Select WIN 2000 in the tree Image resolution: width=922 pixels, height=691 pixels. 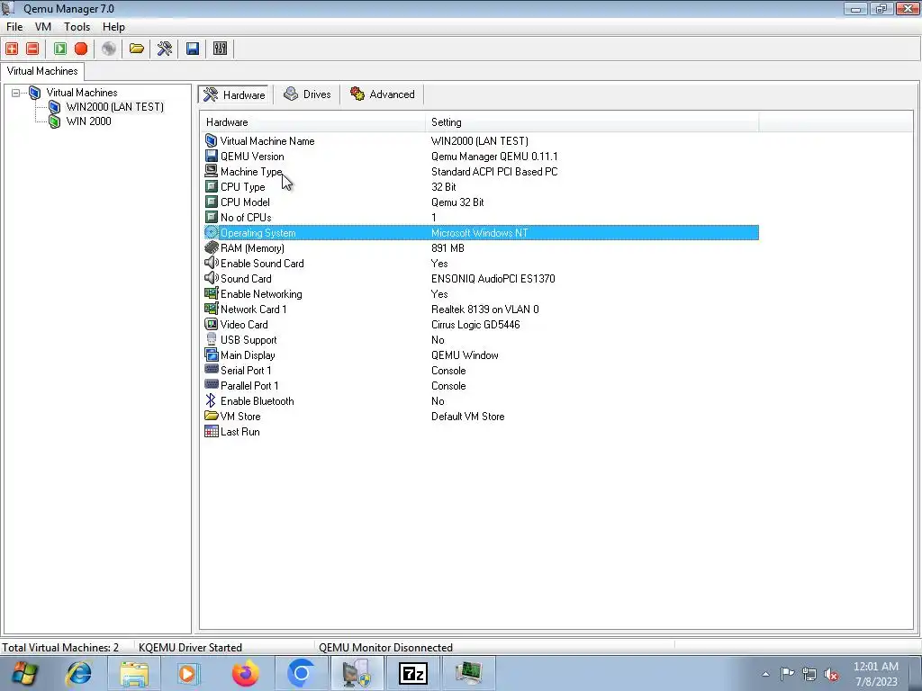click(x=89, y=121)
